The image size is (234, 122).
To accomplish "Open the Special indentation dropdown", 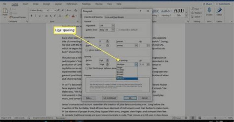I will [136, 46].
